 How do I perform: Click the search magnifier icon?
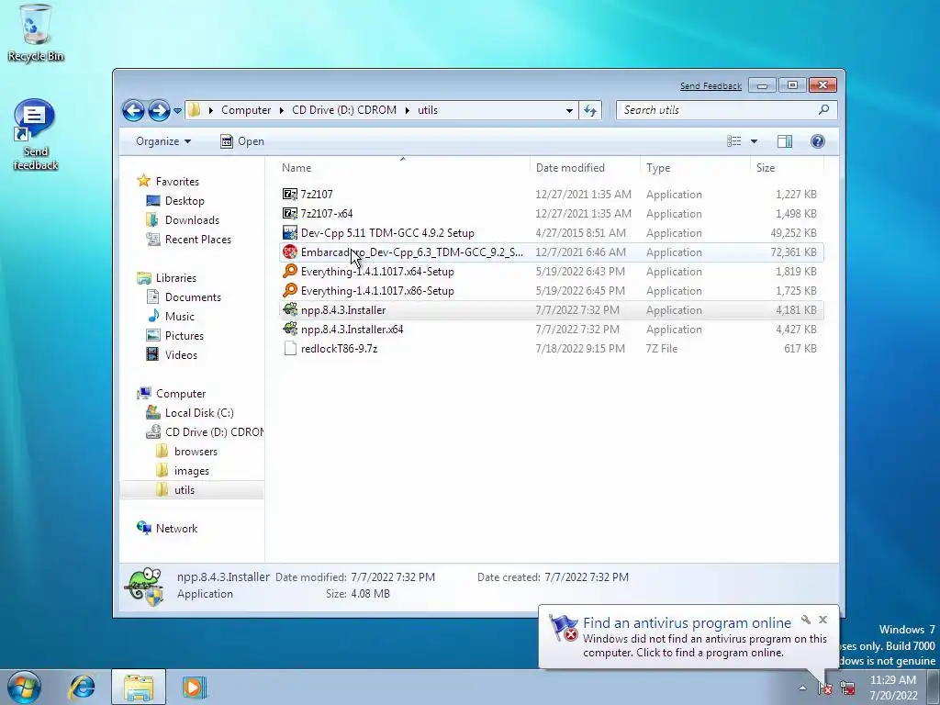tap(823, 110)
